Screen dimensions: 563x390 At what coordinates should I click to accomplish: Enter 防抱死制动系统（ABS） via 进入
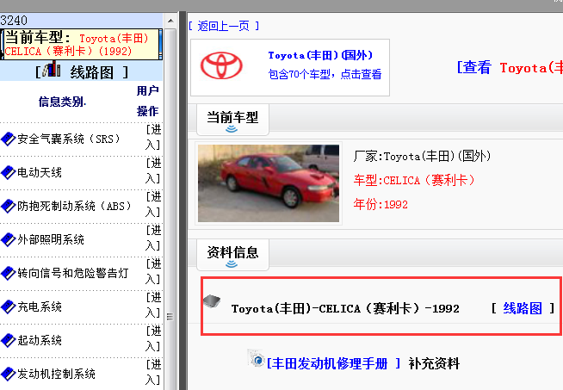[x=153, y=204]
